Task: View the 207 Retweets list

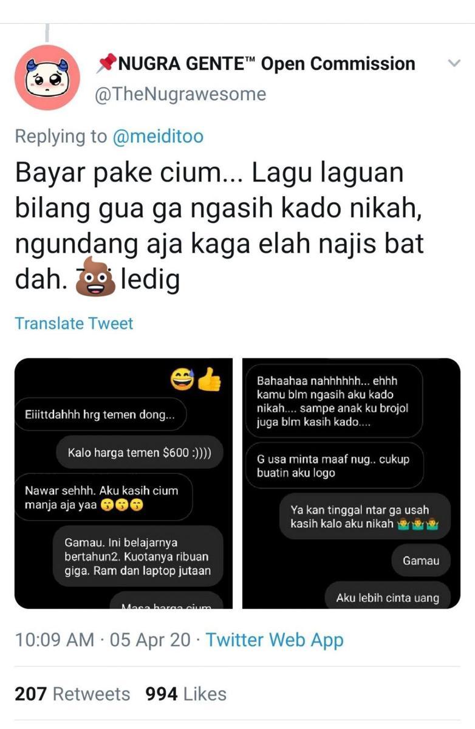Action: (x=72, y=694)
